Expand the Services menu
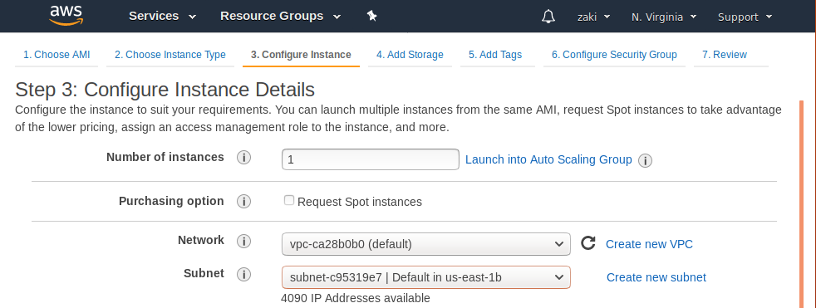The width and height of the screenshot is (816, 308). (162, 16)
